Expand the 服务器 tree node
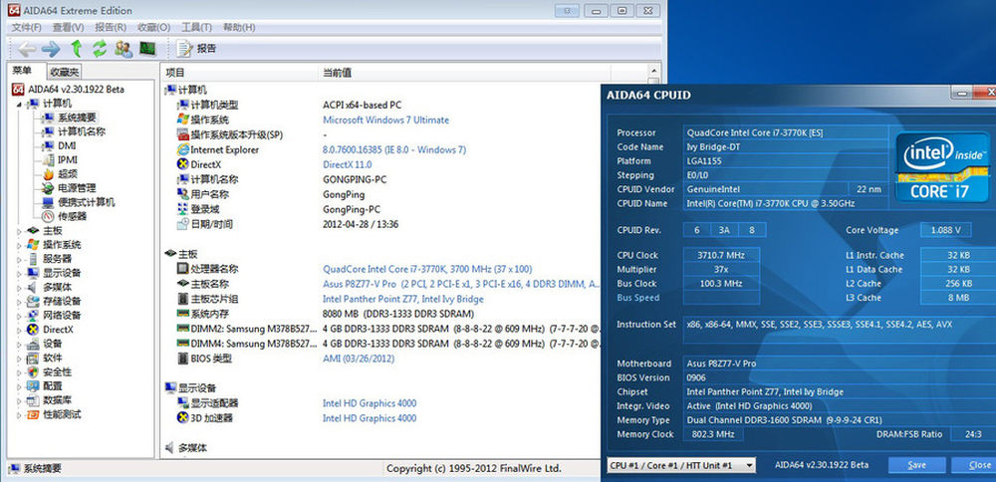The width and height of the screenshot is (996, 482). coord(18,259)
